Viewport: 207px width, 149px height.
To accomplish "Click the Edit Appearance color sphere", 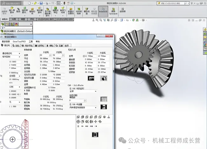I will (133, 20).
